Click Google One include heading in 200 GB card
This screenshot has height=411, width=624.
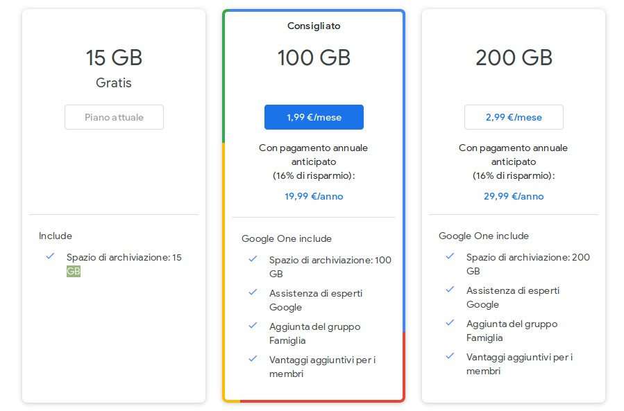tap(484, 236)
